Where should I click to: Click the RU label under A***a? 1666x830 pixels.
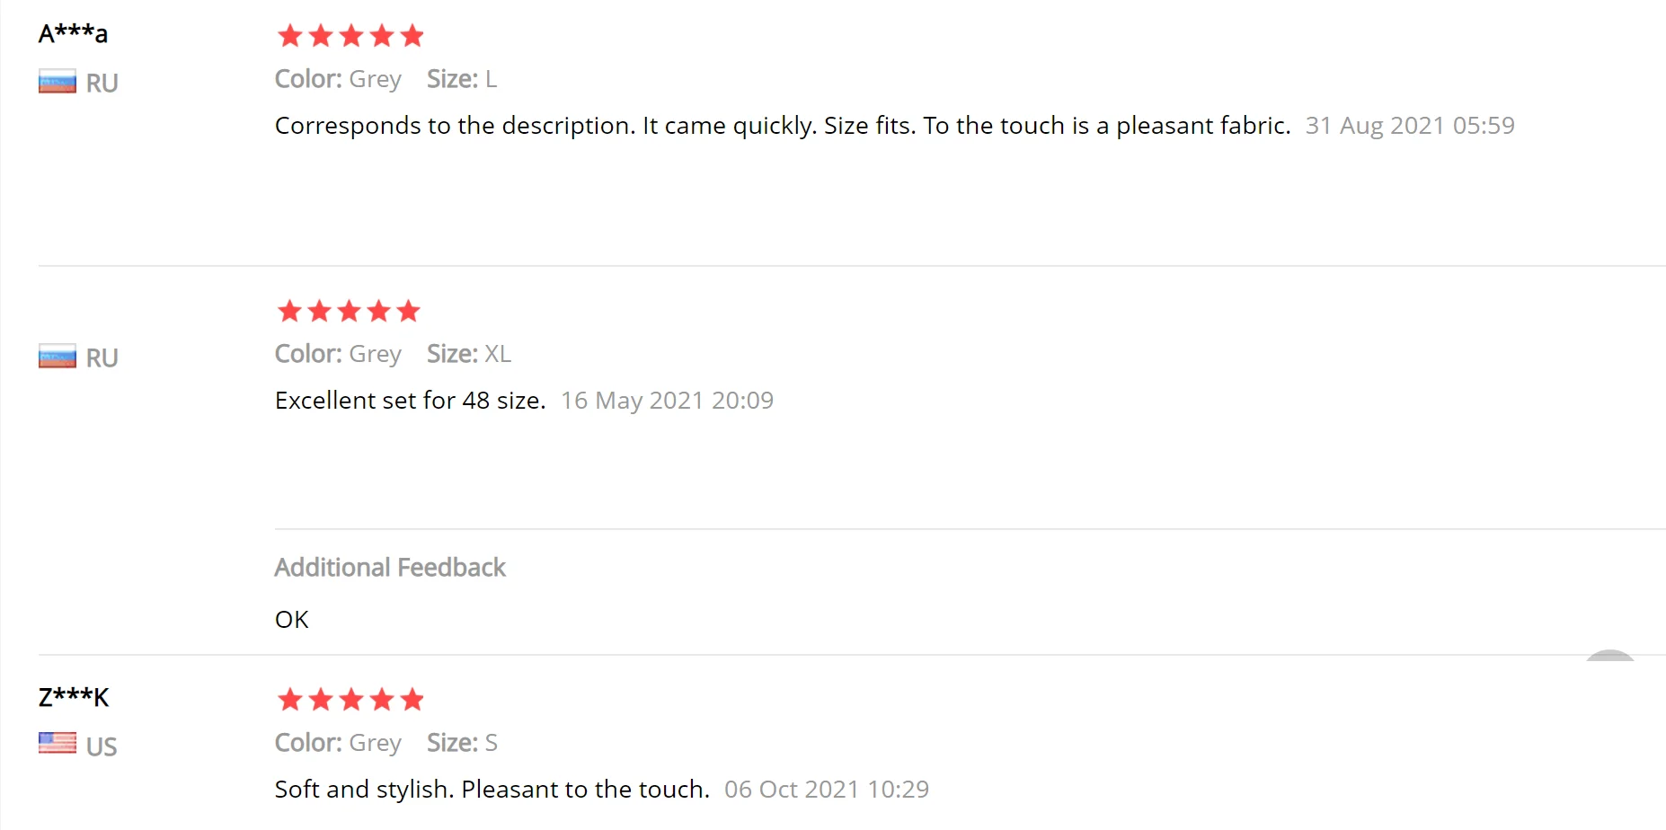pyautogui.click(x=102, y=84)
